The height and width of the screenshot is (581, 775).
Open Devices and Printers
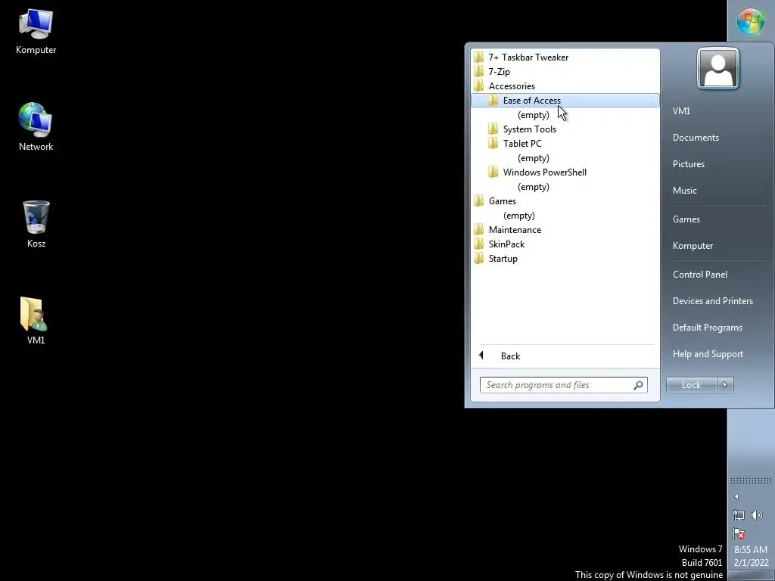713,301
